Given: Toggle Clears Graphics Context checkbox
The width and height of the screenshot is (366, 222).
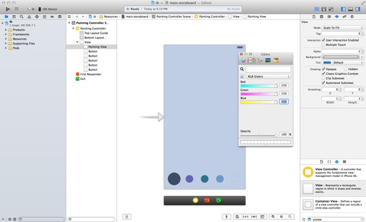Looking at the screenshot, I should [x=323, y=74].
